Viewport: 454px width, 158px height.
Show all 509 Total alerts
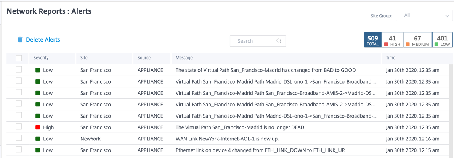pyautogui.click(x=373, y=41)
